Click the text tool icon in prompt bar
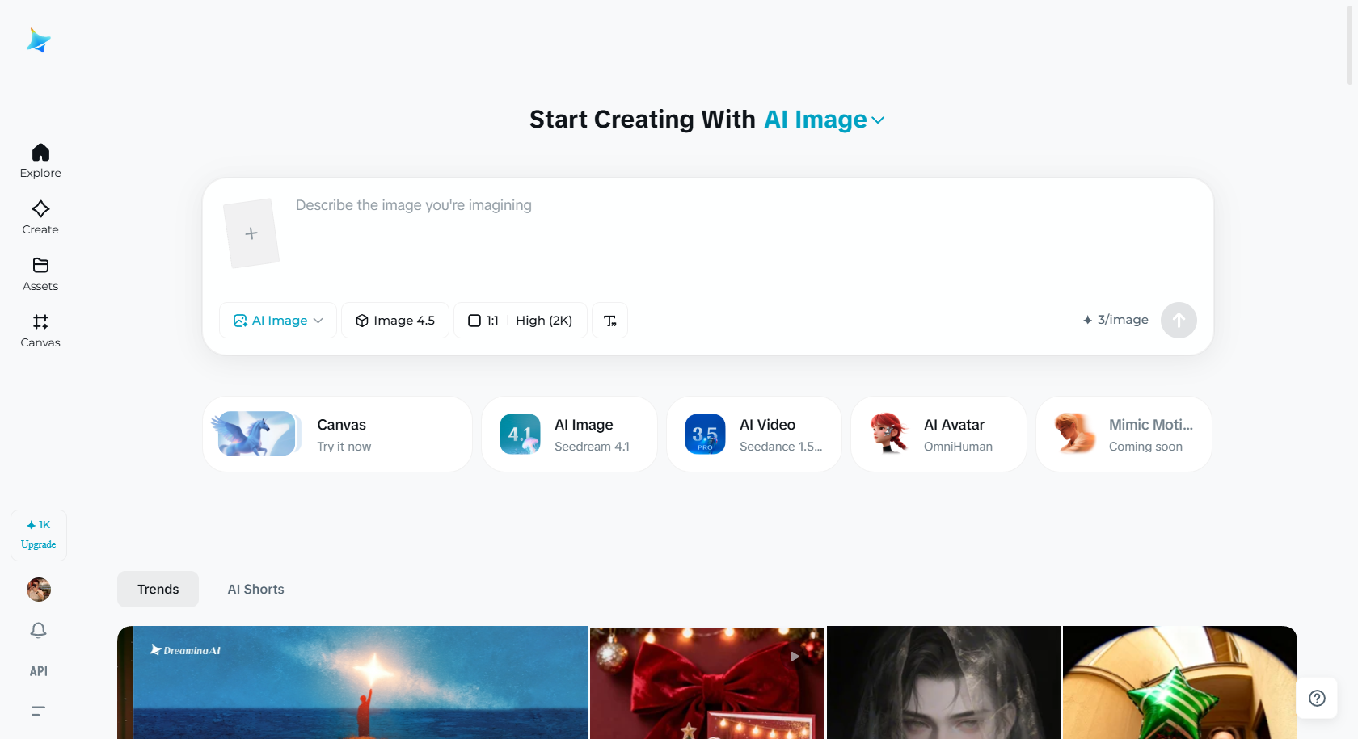 click(x=610, y=321)
